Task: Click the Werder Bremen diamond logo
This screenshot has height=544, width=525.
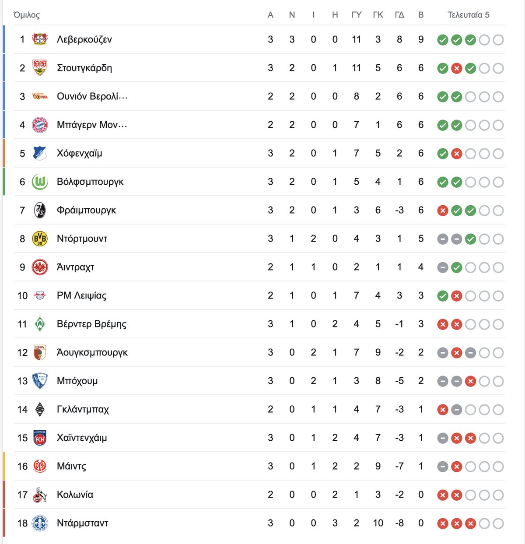Action: 40,324
